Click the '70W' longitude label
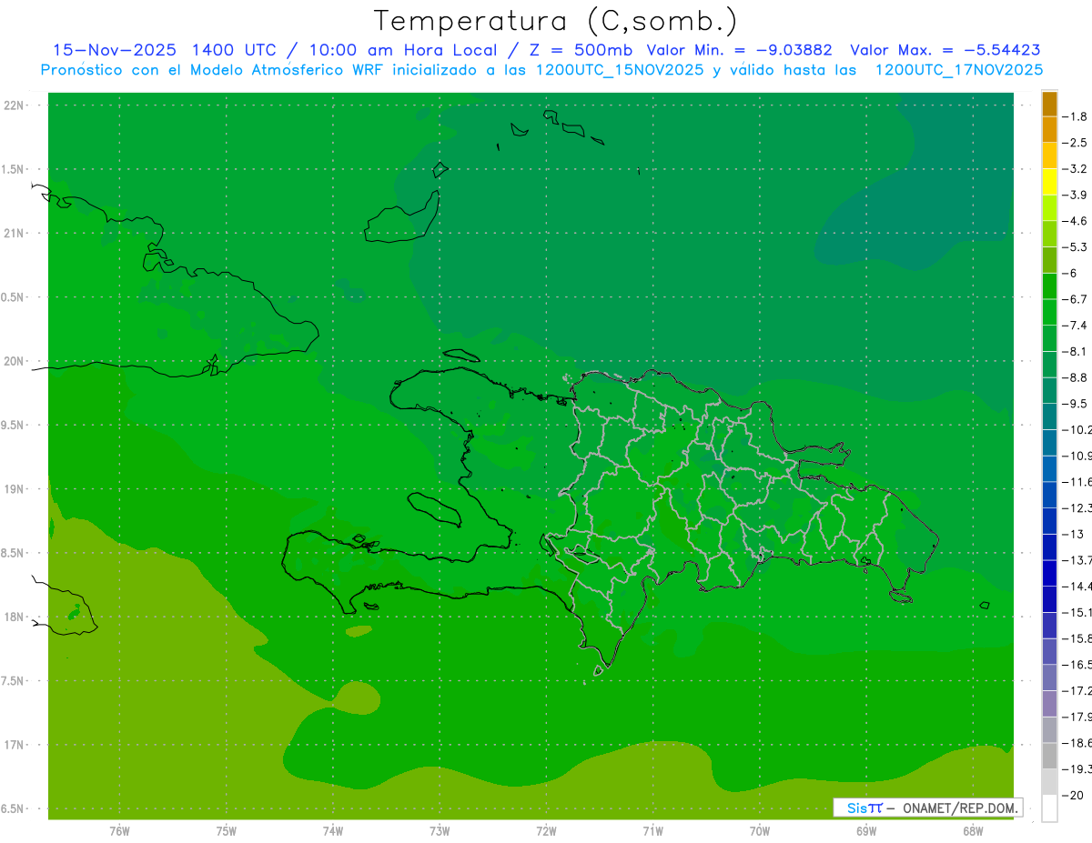The image size is (1092, 843). tap(759, 830)
